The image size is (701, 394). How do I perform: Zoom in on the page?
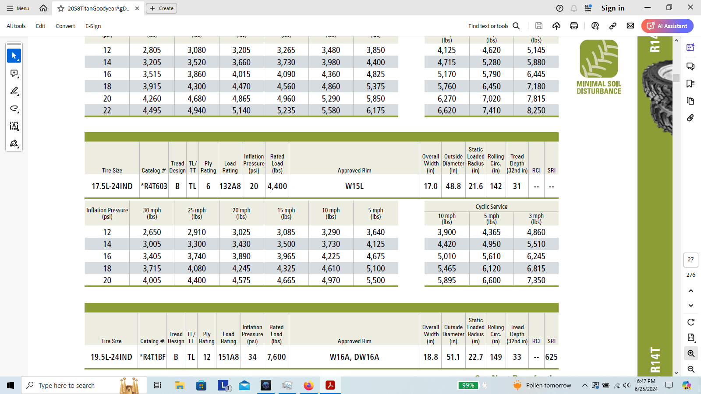691,353
